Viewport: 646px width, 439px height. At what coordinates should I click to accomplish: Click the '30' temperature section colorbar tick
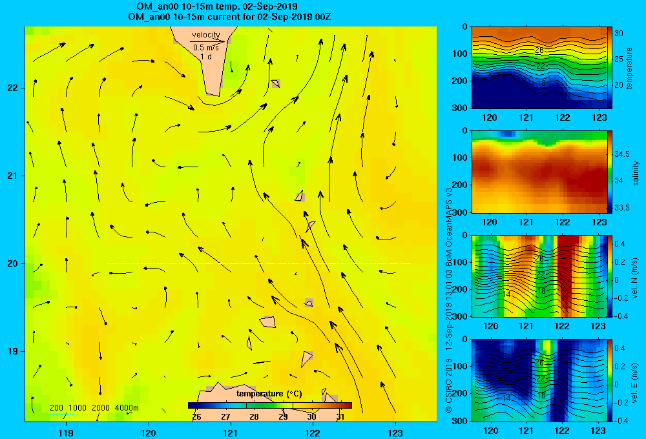tap(619, 34)
